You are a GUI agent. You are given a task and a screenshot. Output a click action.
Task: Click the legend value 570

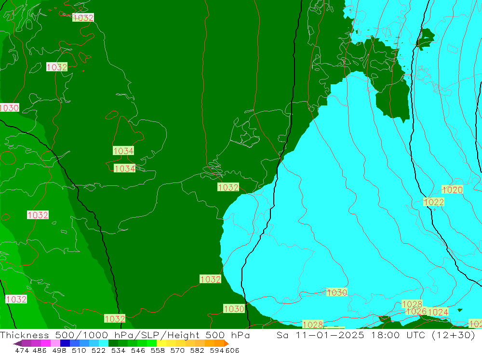point(177,350)
